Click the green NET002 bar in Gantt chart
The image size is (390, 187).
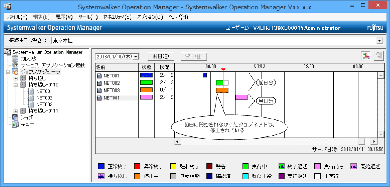click(219, 83)
